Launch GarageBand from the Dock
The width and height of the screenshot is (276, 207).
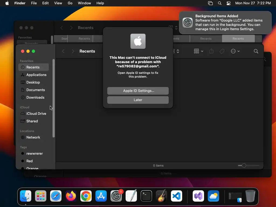point(161,196)
